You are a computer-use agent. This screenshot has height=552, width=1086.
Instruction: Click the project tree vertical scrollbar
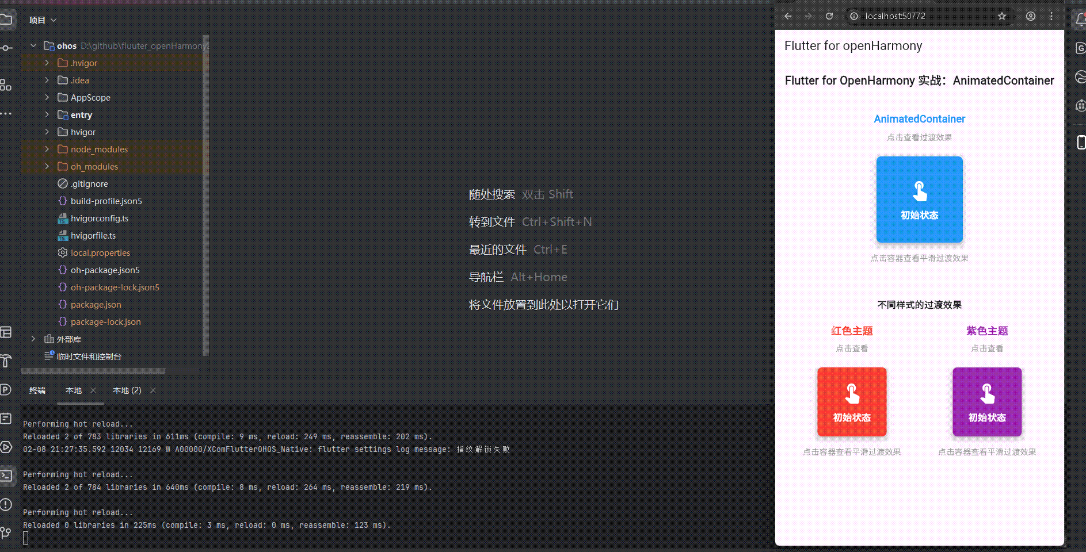(x=206, y=195)
